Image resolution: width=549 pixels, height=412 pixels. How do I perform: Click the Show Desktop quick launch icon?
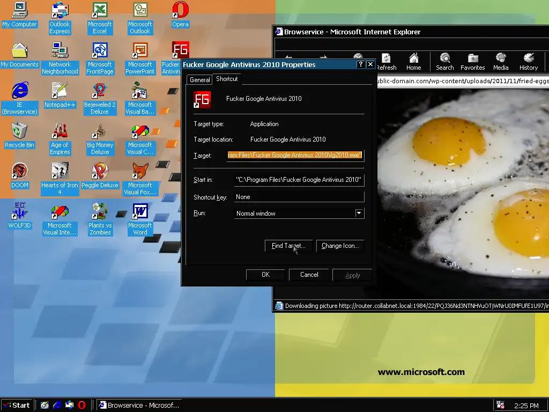point(44,405)
